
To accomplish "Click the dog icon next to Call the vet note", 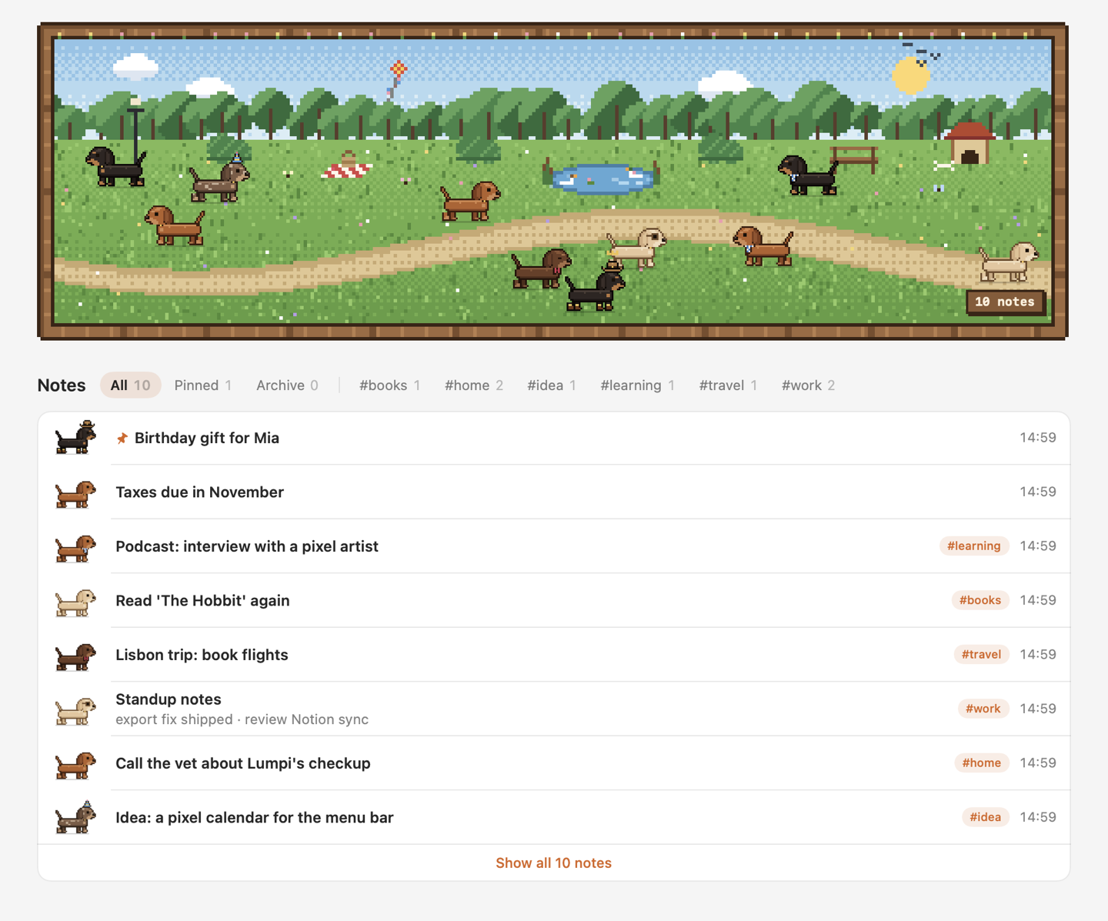I will point(75,765).
